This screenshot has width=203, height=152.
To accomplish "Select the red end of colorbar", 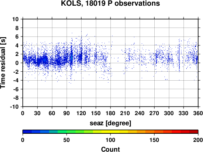I will [x=194, y=132].
